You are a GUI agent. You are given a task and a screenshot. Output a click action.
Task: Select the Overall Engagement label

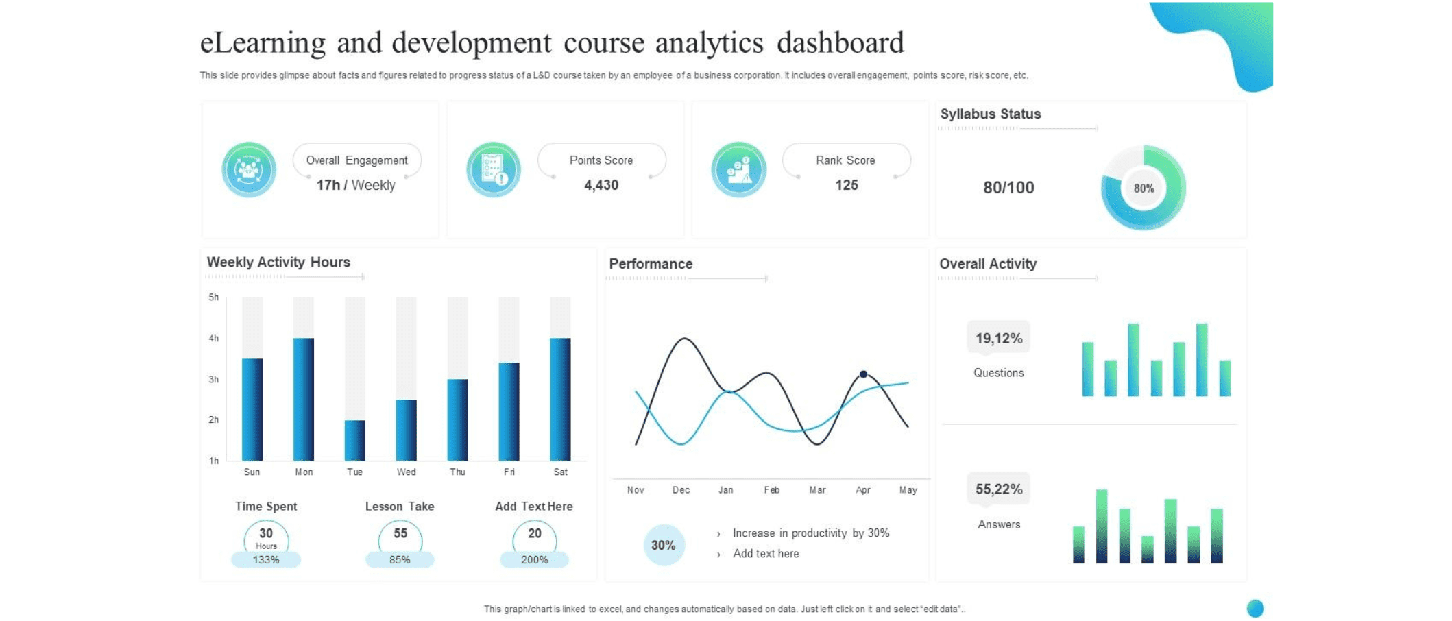(356, 160)
